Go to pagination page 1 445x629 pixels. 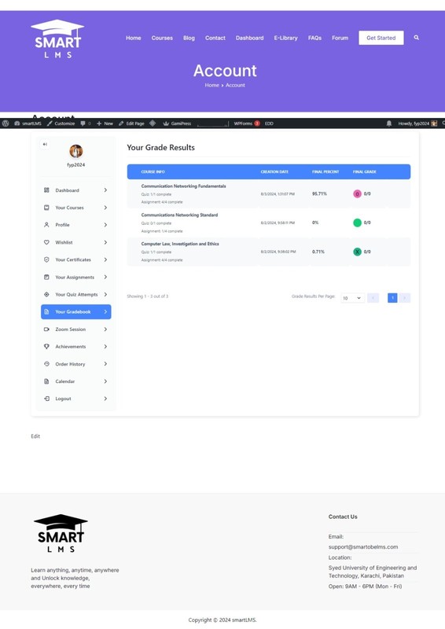(x=392, y=298)
